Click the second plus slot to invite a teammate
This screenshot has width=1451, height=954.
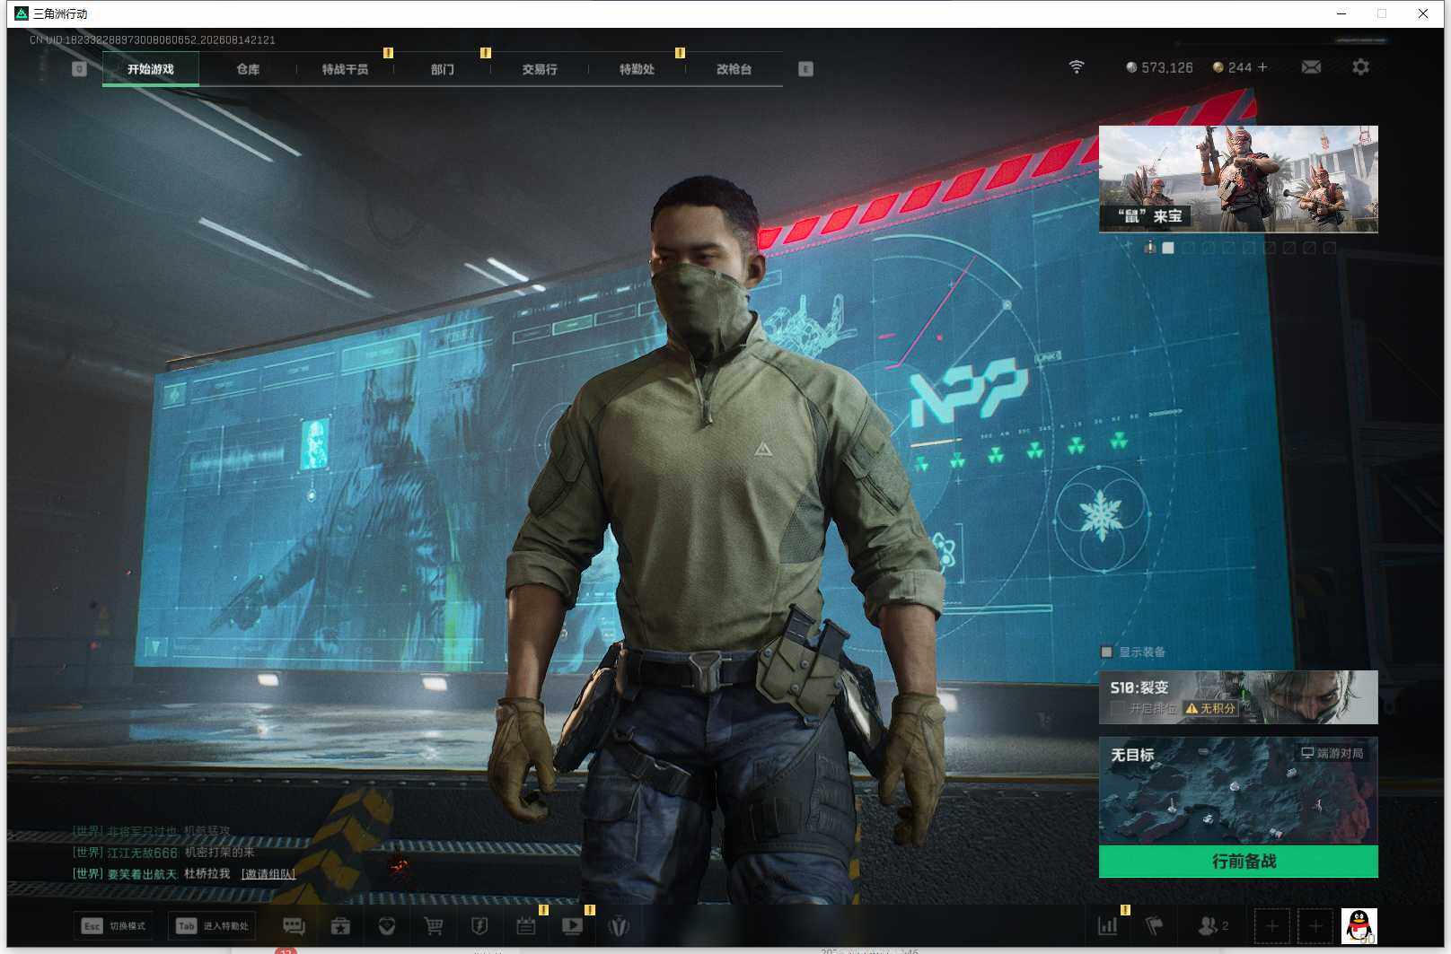pyautogui.click(x=1315, y=926)
